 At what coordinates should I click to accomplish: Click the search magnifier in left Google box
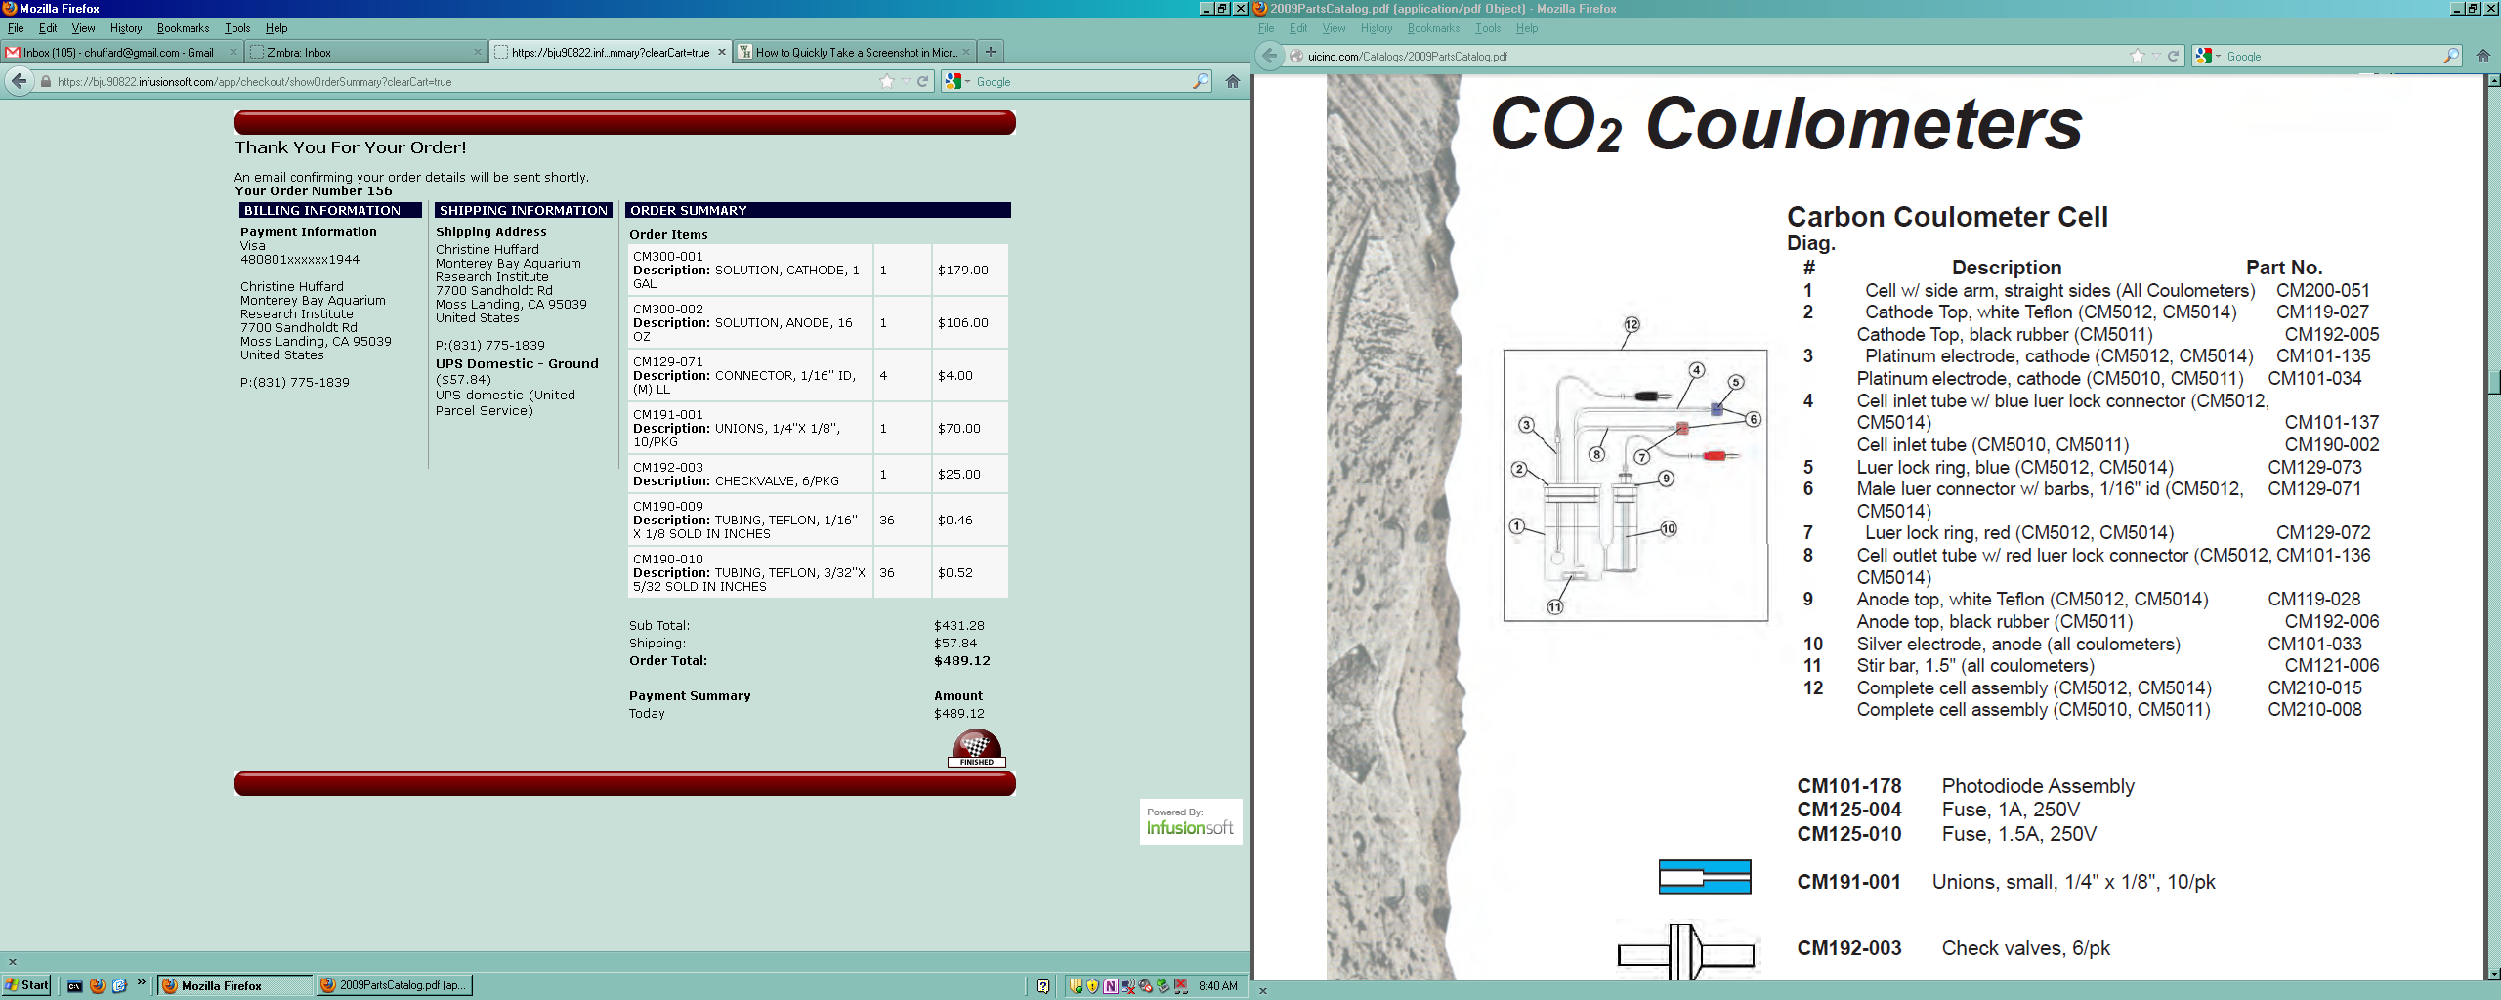pyautogui.click(x=1201, y=81)
